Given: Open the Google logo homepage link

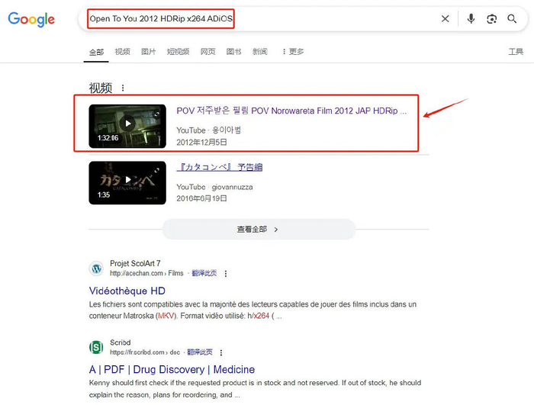Looking at the screenshot, I should click(x=31, y=19).
